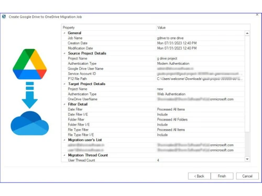Click the Value column header
This screenshot has width=262, height=196.
pyautogui.click(x=203, y=28)
